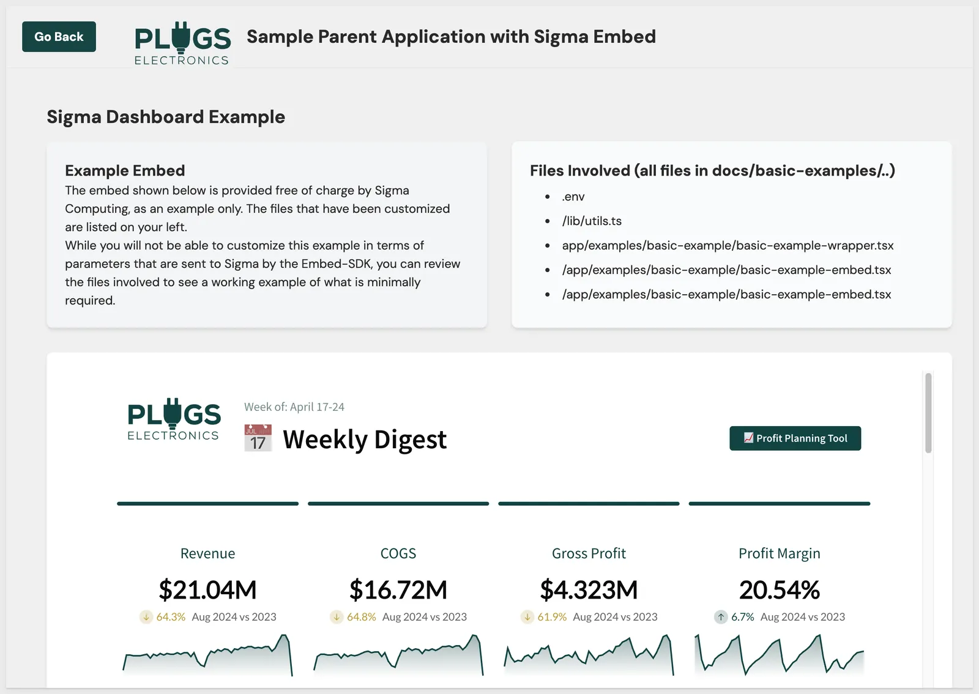Viewport: 979px width, 694px height.
Task: Click the chart icon in Profit Planning Tool
Action: (748, 438)
